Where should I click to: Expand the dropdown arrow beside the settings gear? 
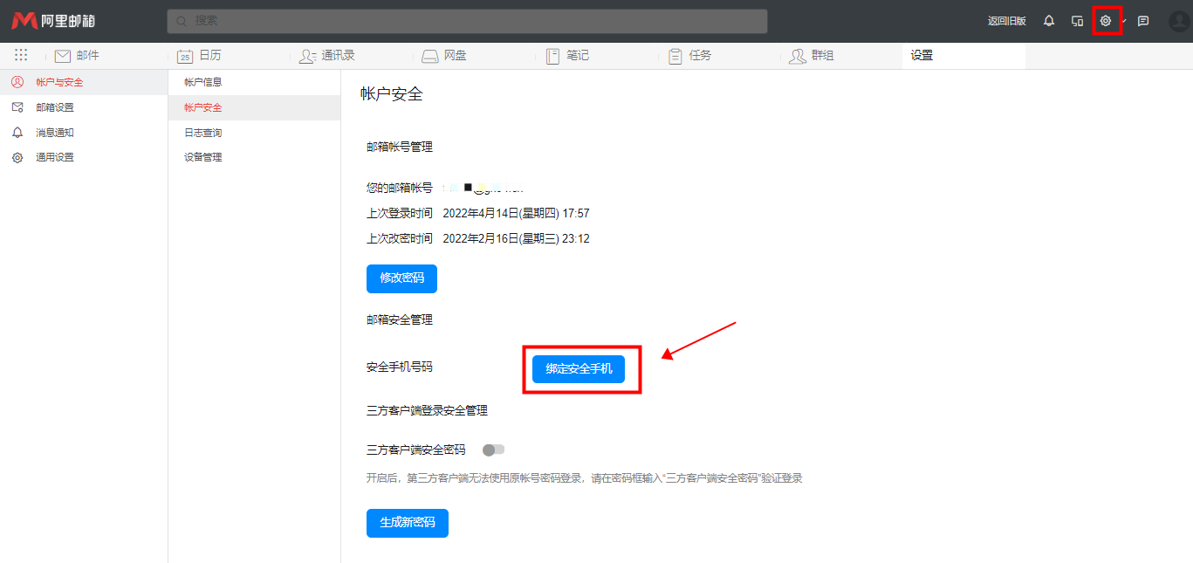[x=1124, y=21]
